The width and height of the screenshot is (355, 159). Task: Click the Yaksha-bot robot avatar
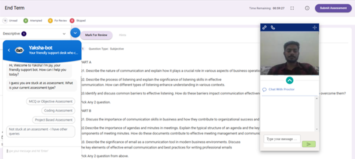point(19,50)
